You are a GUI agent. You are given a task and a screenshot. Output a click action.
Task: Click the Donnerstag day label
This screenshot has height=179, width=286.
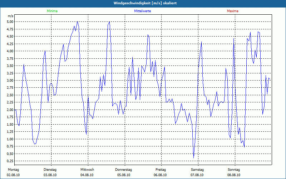123,170
